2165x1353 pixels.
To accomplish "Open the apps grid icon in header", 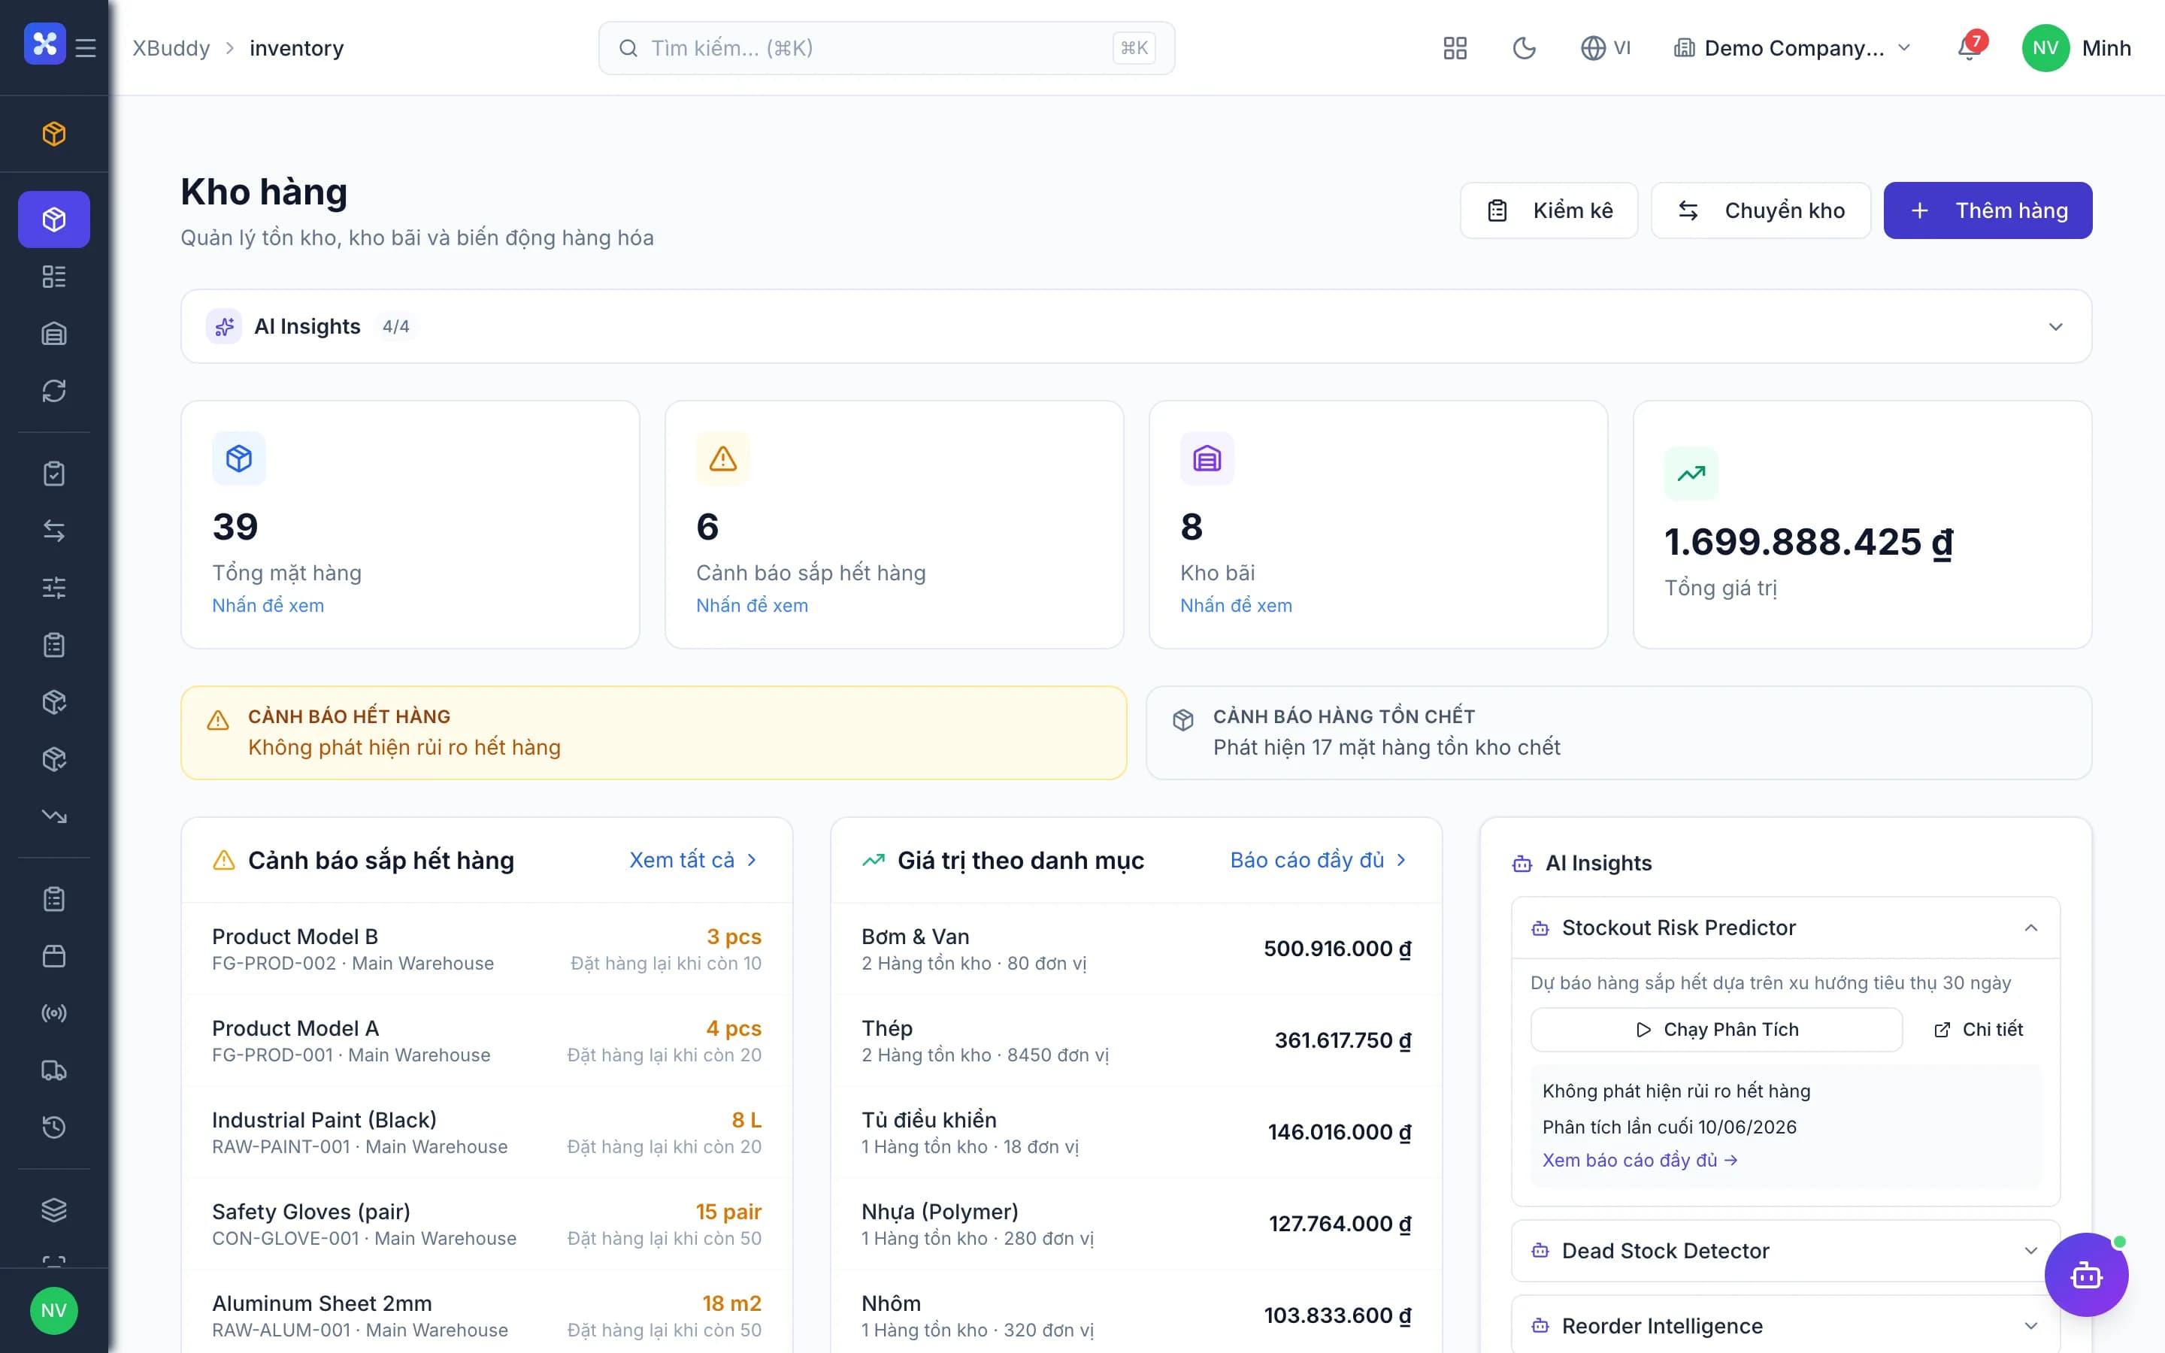I will (1455, 48).
